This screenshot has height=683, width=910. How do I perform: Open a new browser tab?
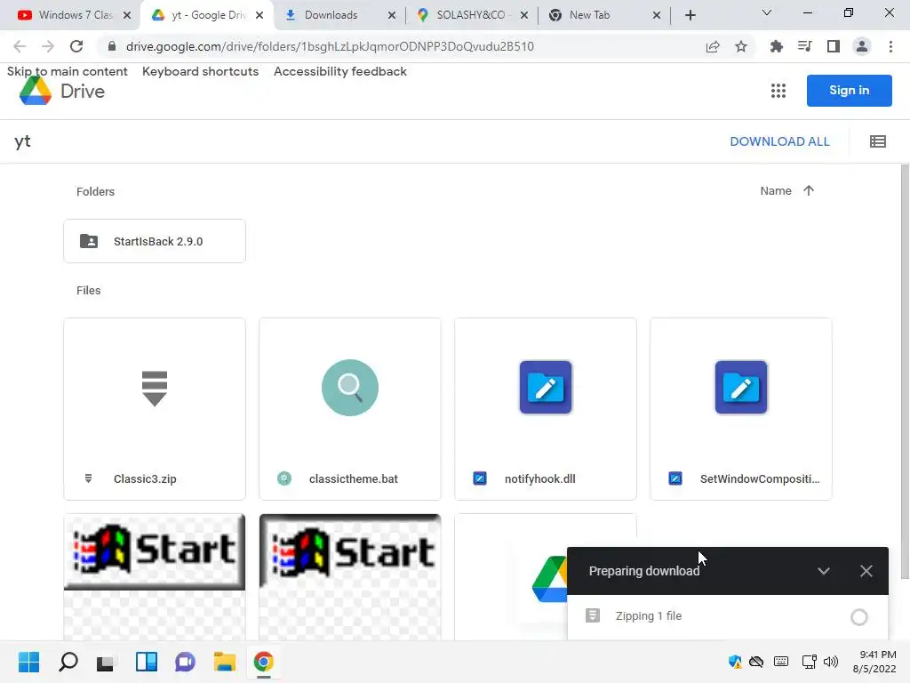[x=690, y=15]
